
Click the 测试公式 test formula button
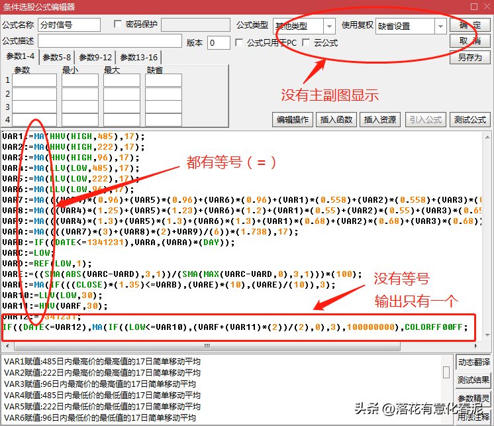click(469, 120)
